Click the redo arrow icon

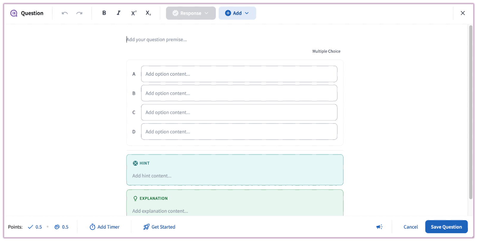point(79,13)
